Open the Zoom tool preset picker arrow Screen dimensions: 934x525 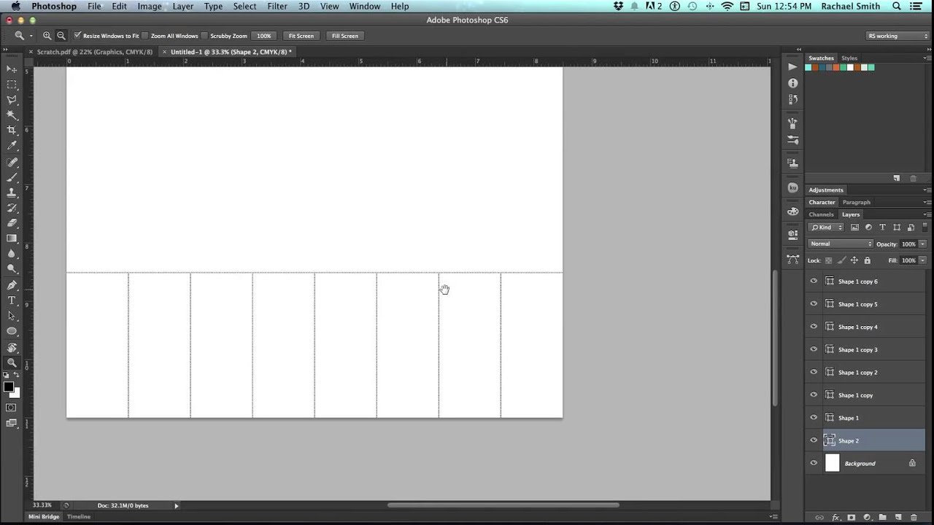click(x=31, y=36)
